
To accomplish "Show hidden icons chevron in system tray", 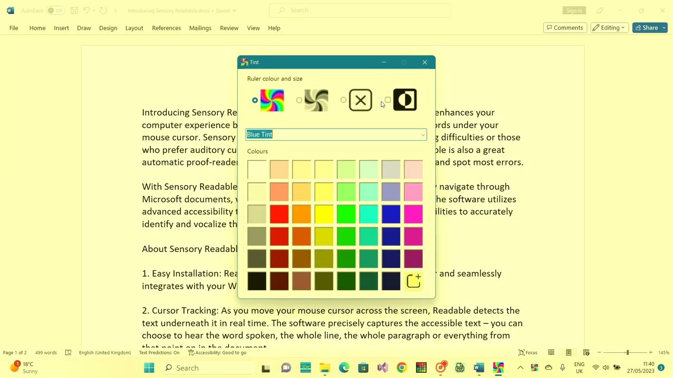I will click(x=521, y=368).
